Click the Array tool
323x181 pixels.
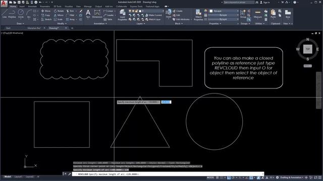click(71, 19)
